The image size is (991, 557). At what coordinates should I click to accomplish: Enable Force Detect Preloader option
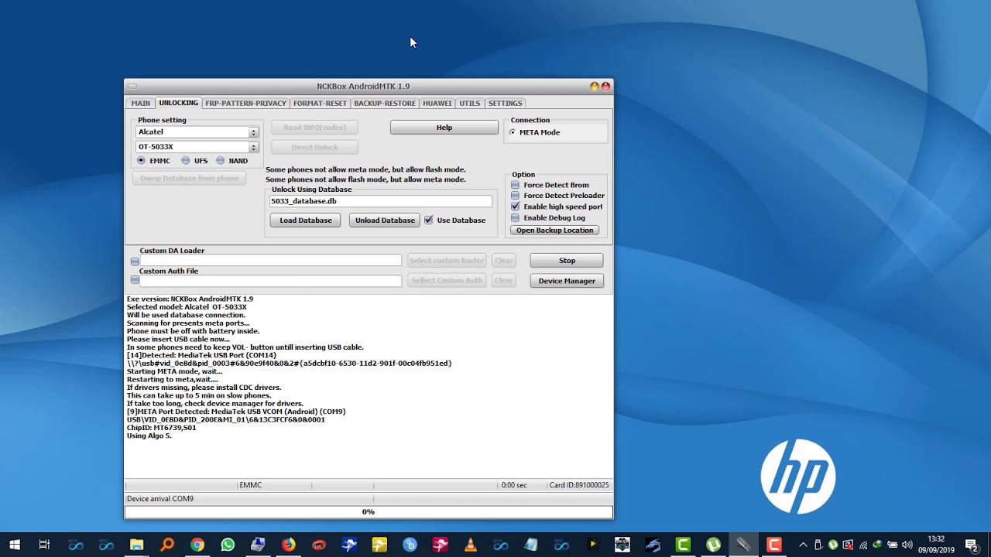516,196
